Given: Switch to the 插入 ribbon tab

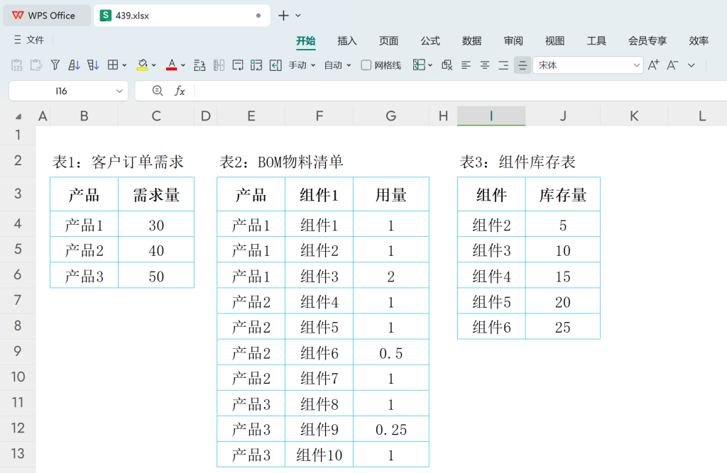Looking at the screenshot, I should pos(346,40).
